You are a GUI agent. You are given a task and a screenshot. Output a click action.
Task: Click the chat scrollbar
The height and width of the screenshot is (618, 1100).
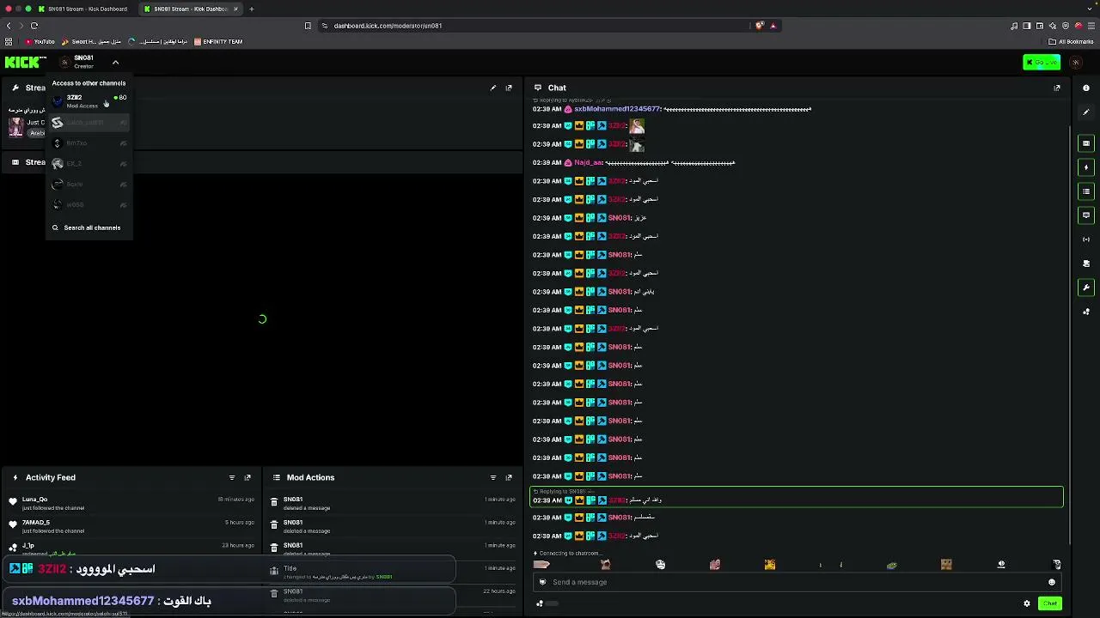[1069, 335]
